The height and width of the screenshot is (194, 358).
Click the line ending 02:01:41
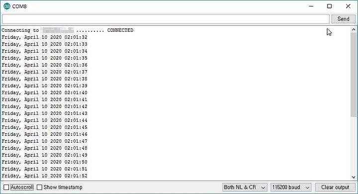45,99
